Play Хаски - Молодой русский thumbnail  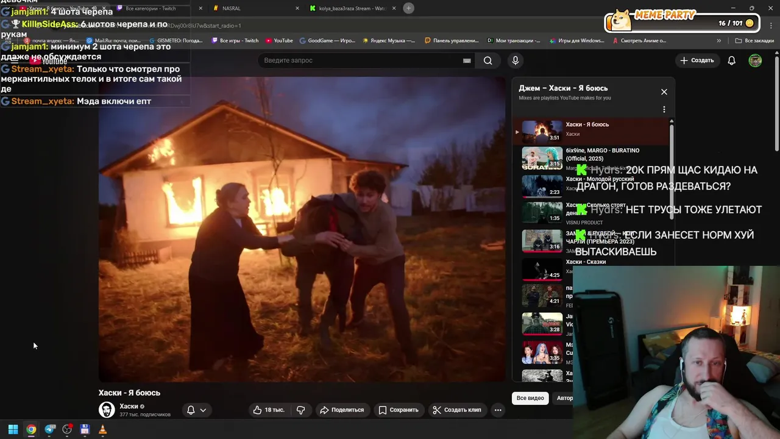point(542,186)
